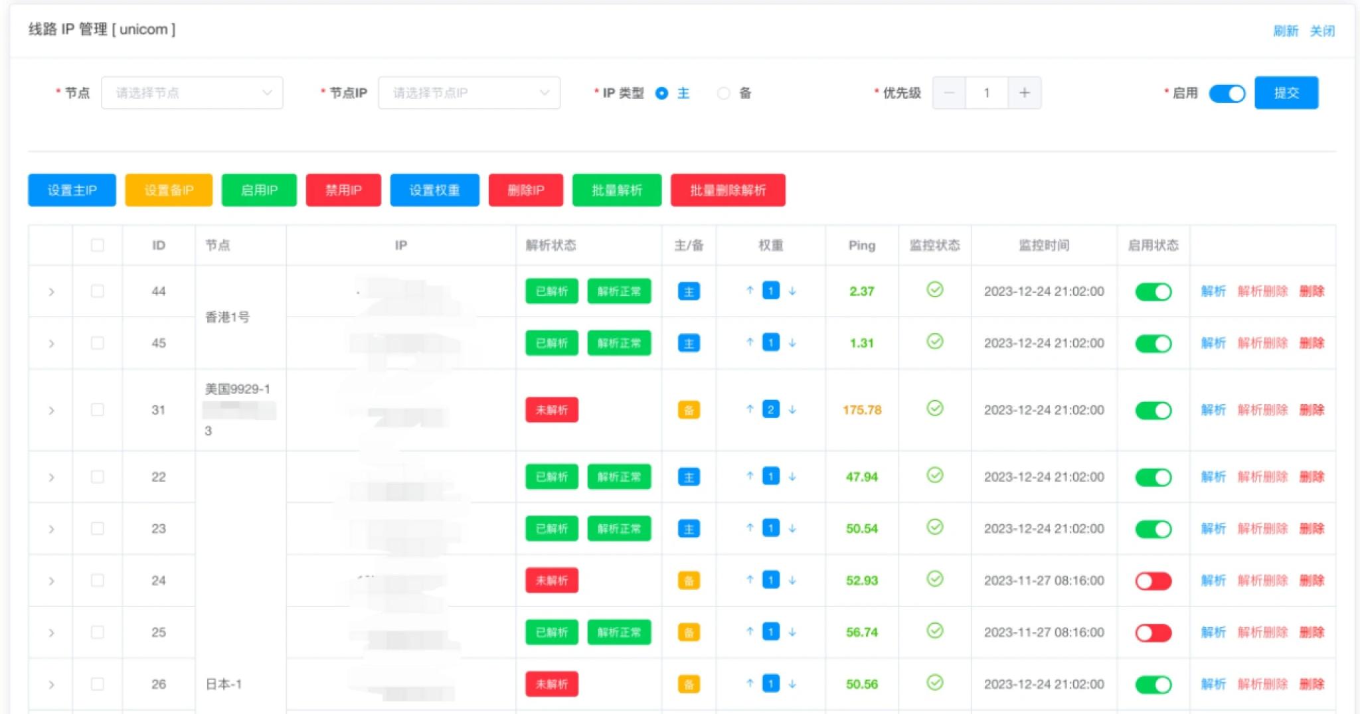Decrease weight with the down arrow on row 31
This screenshot has width=1360, height=714.
(x=792, y=409)
